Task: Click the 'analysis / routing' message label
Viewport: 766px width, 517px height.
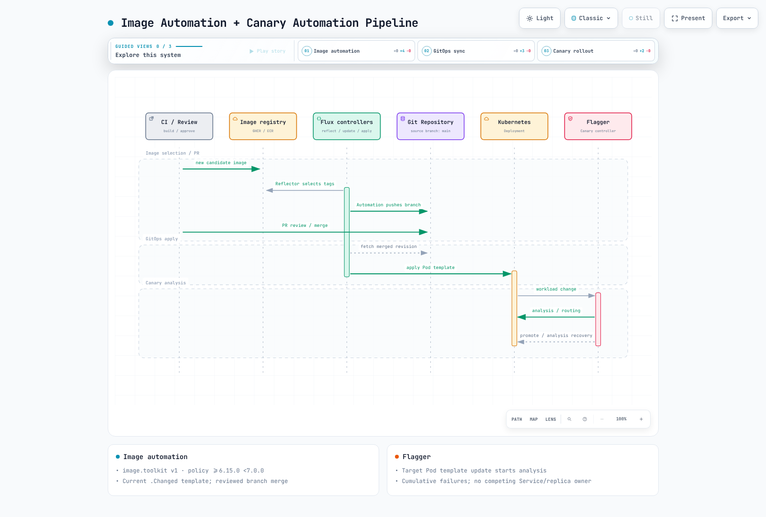Action: (x=556, y=311)
